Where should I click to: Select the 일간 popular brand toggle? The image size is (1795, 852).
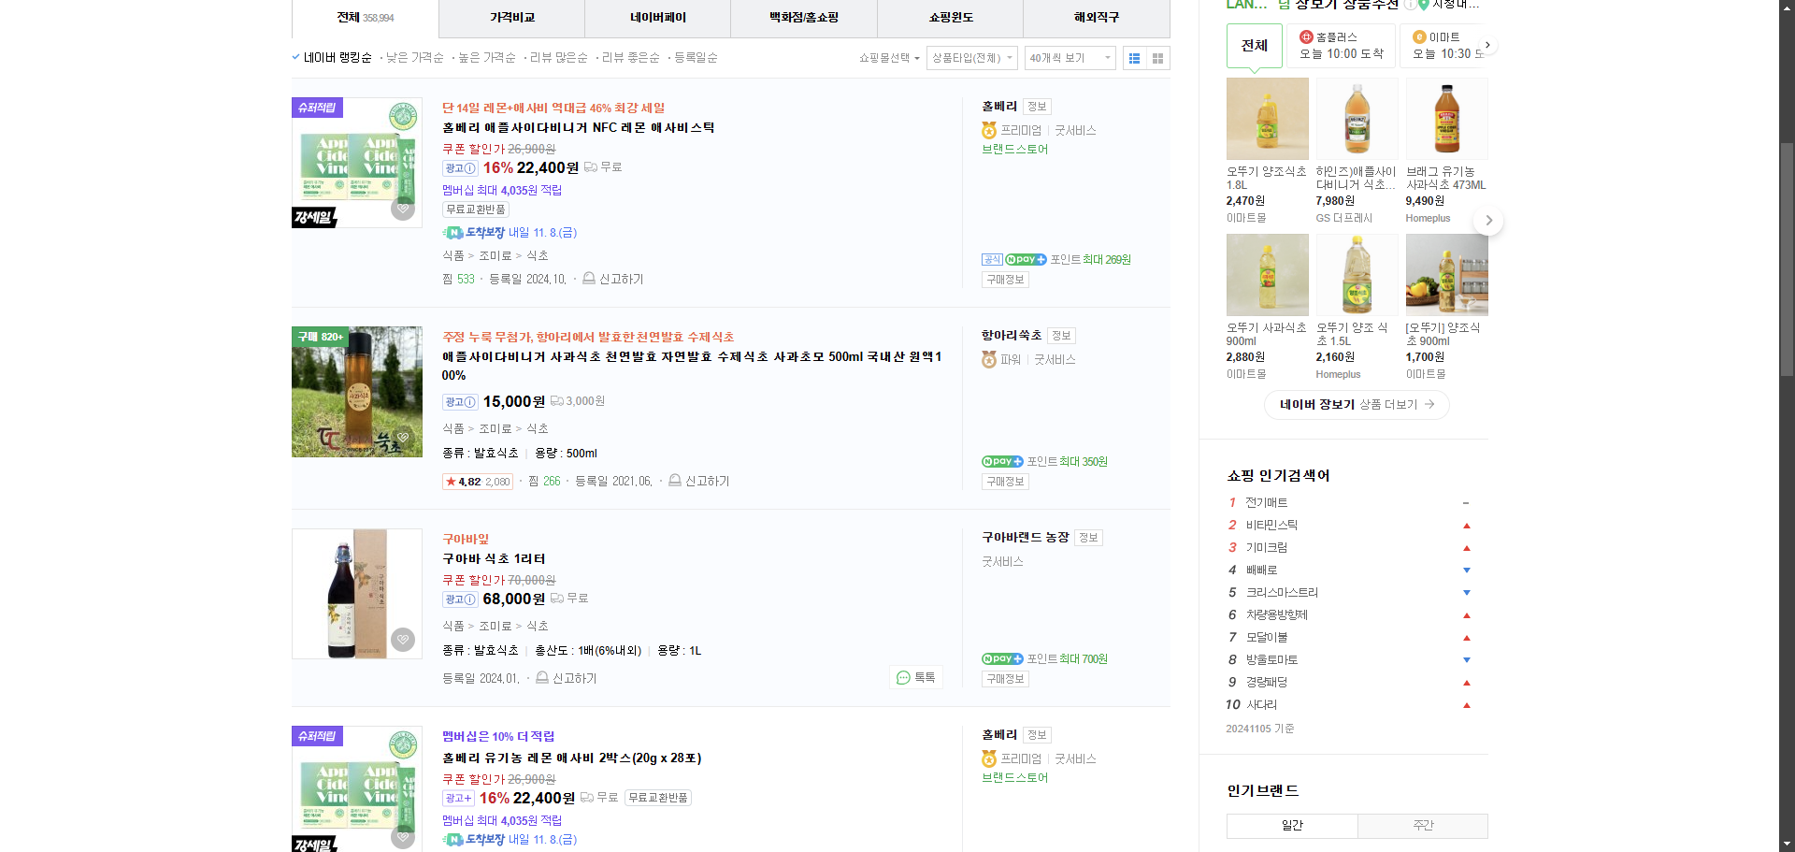1292,826
